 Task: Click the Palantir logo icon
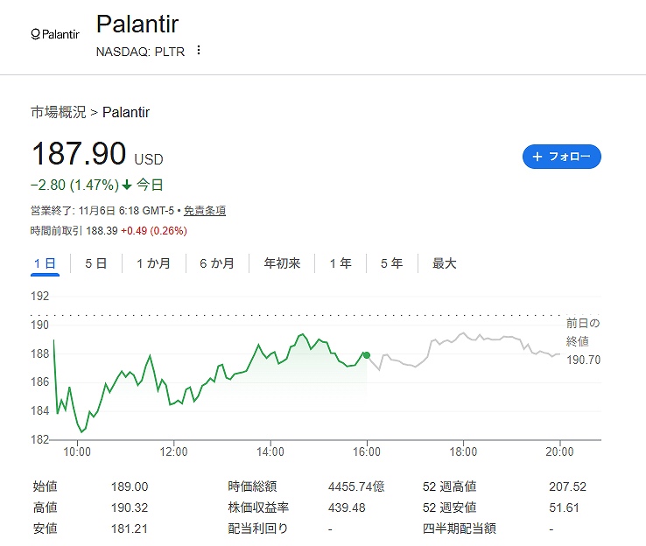(x=54, y=35)
